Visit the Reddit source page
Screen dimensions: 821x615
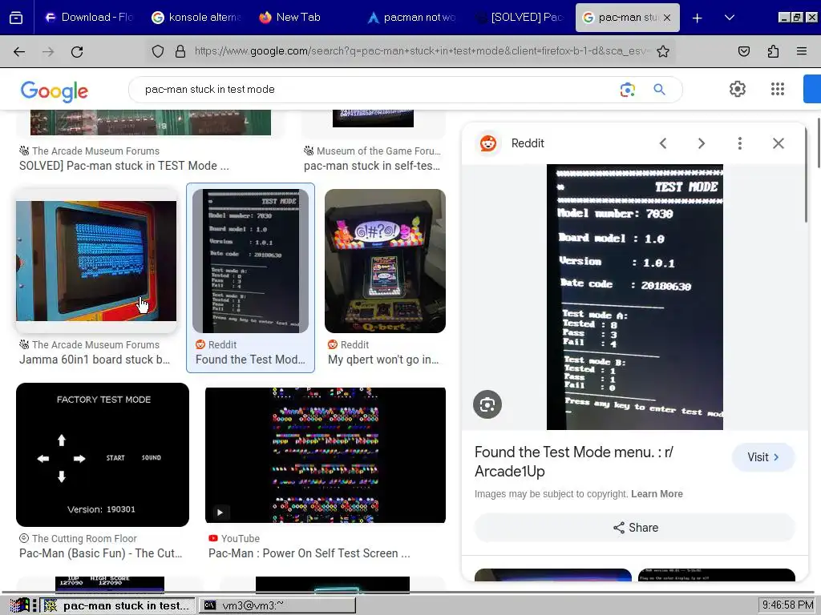[763, 457]
